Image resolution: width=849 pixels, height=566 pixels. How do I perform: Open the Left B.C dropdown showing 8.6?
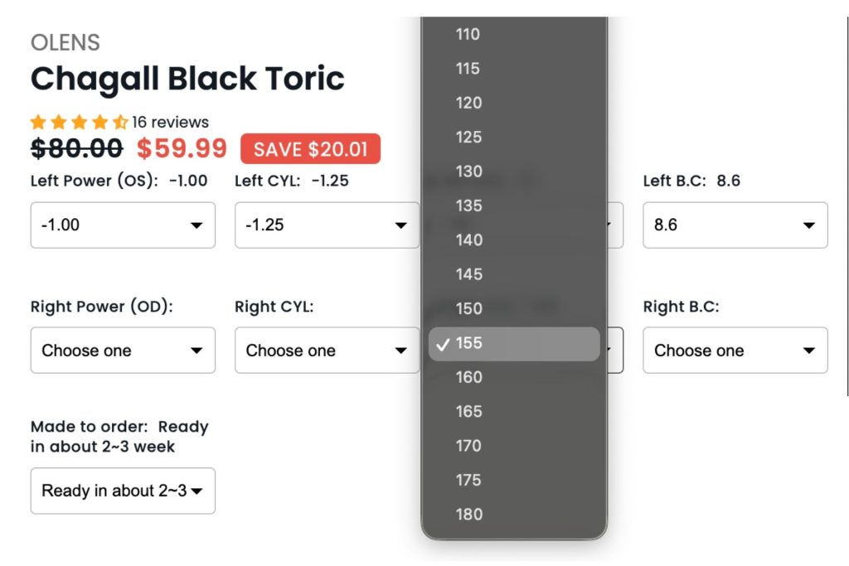point(735,225)
